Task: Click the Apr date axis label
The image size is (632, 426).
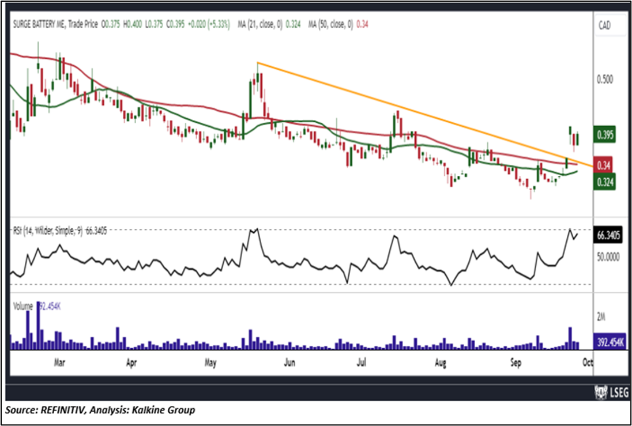Action: point(131,363)
